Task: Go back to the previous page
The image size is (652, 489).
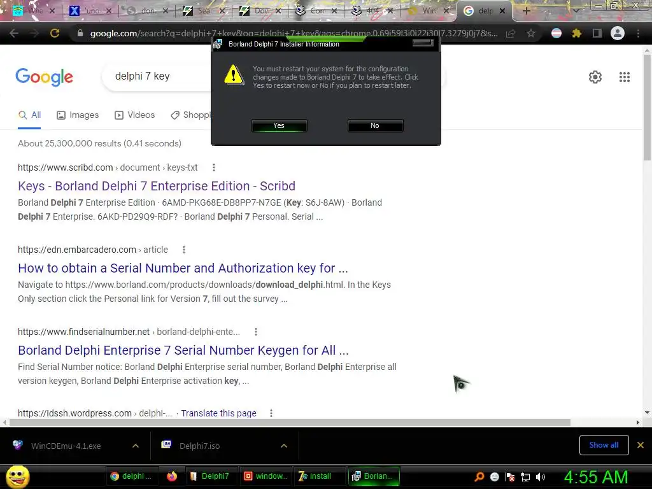Action: coord(14,33)
